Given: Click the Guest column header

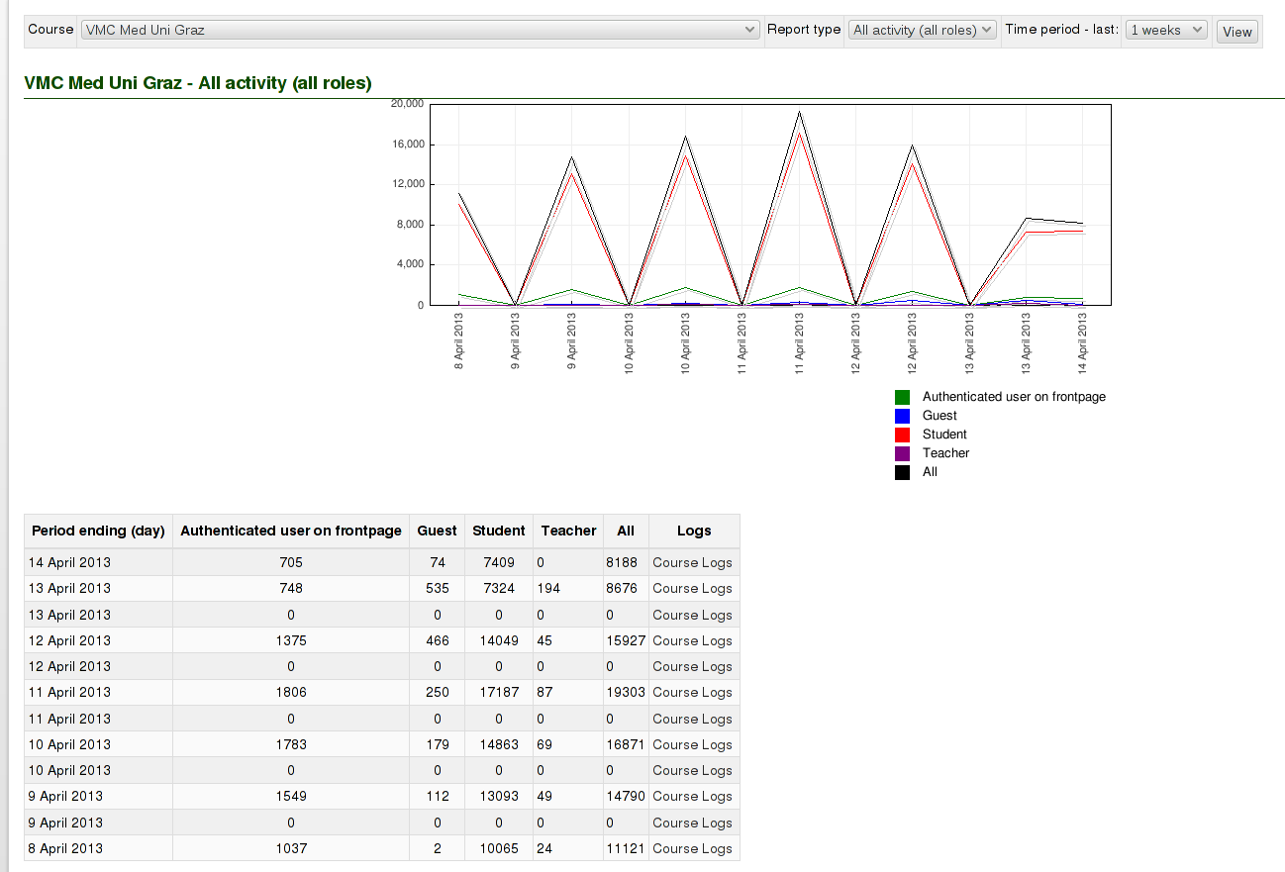Looking at the screenshot, I should pyautogui.click(x=438, y=531).
